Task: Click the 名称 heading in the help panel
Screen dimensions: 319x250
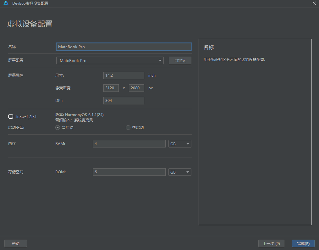Action: (x=209, y=47)
